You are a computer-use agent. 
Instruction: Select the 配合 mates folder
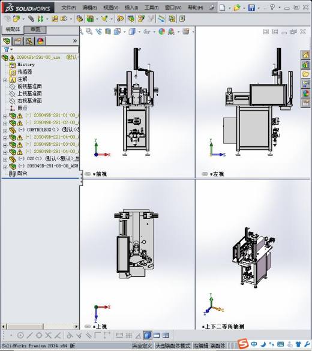click(x=22, y=173)
